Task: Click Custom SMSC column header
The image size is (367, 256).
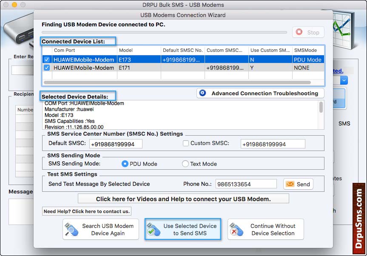Action: [227, 50]
